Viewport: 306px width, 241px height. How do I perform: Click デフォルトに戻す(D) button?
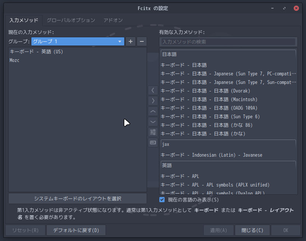tap(76, 230)
